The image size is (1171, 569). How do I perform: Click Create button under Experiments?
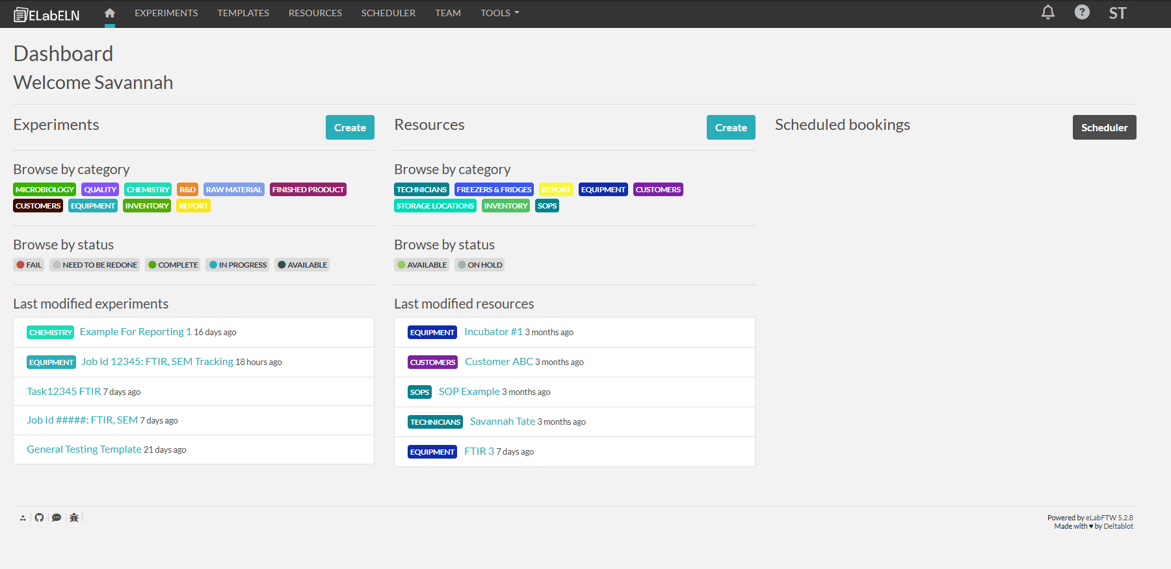click(350, 127)
